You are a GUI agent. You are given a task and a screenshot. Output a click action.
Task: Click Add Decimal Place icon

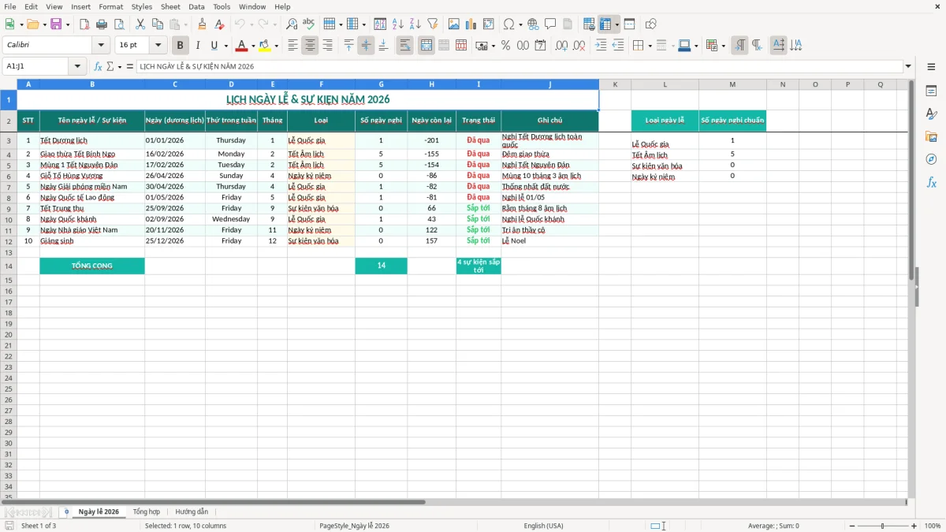coord(563,46)
